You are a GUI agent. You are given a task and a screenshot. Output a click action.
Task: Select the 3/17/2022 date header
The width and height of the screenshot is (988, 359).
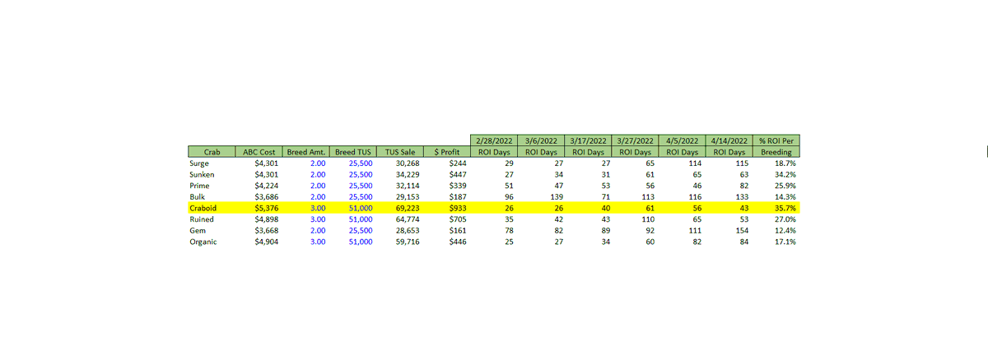click(590, 140)
